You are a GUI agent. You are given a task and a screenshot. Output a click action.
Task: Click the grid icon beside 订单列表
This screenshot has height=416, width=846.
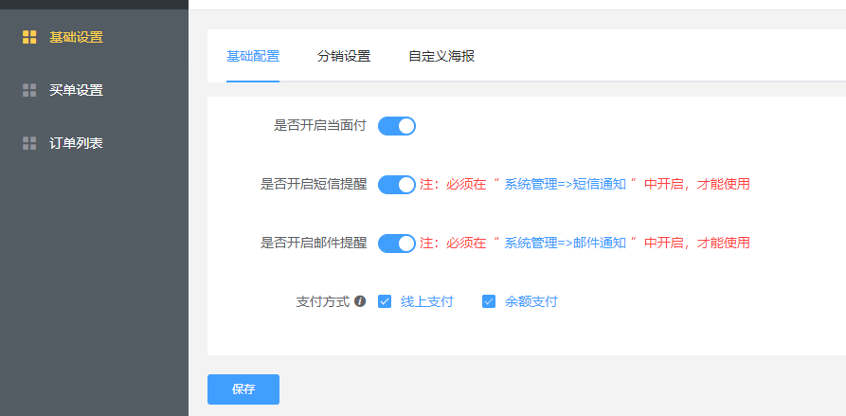coord(29,143)
